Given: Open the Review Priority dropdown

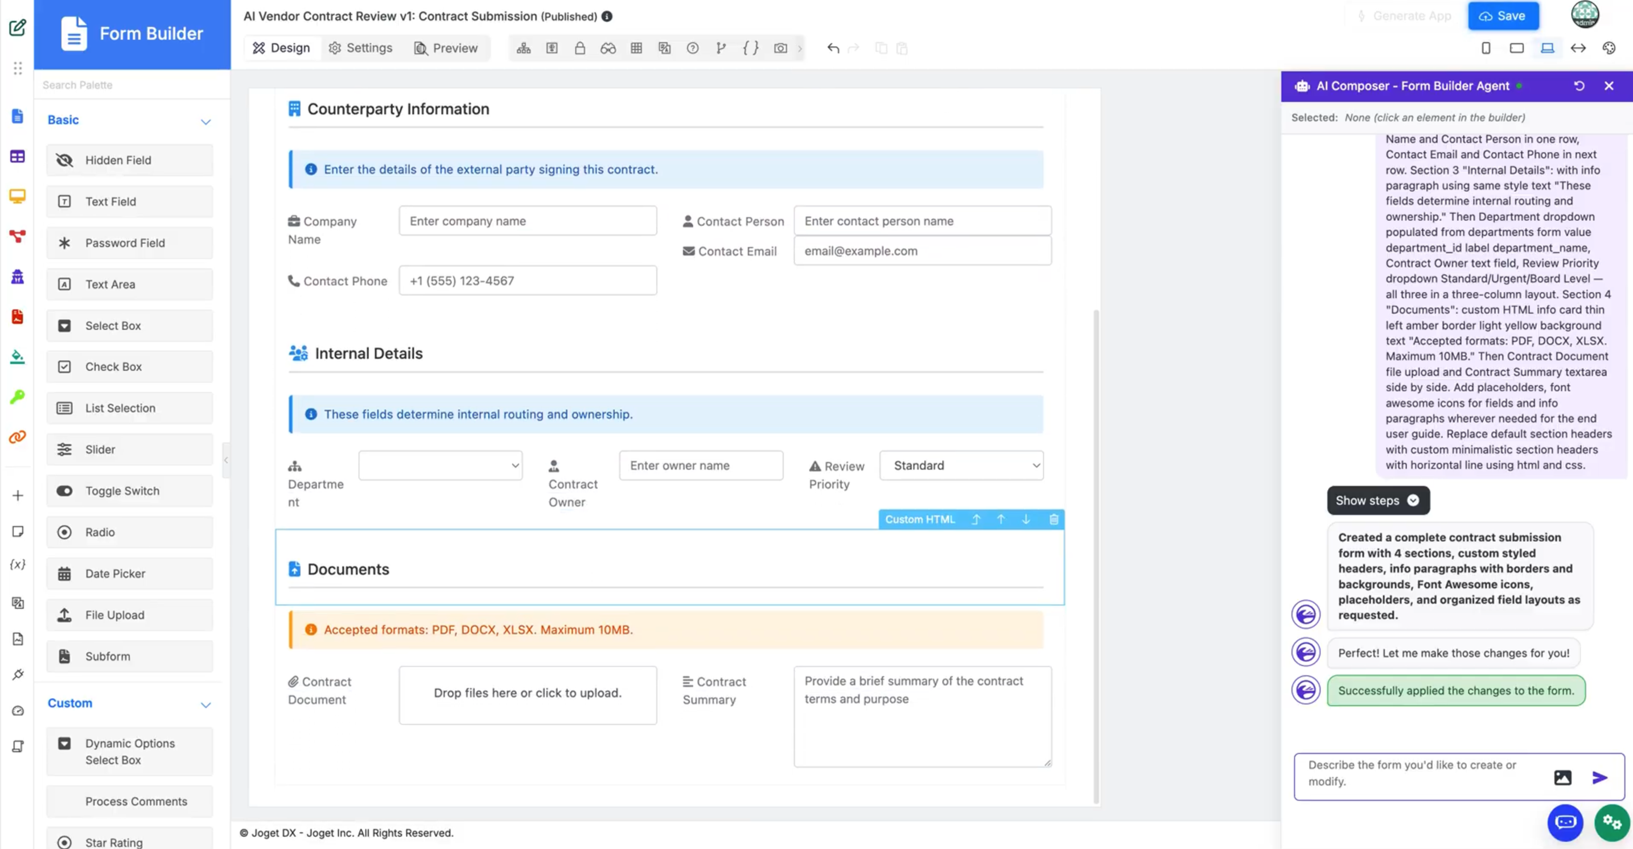Looking at the screenshot, I should click(961, 465).
